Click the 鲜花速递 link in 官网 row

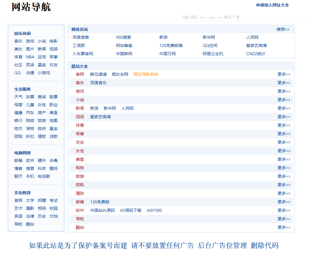pos(98,74)
